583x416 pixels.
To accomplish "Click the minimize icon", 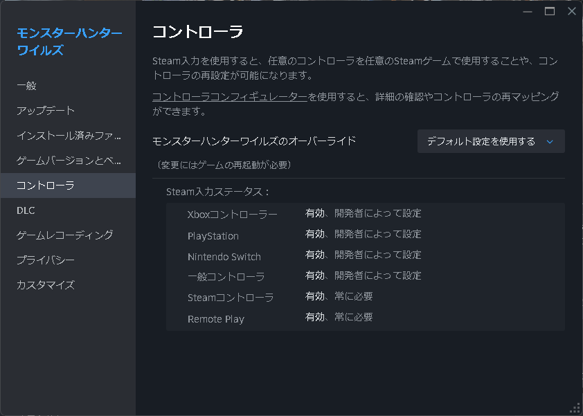I will (528, 11).
